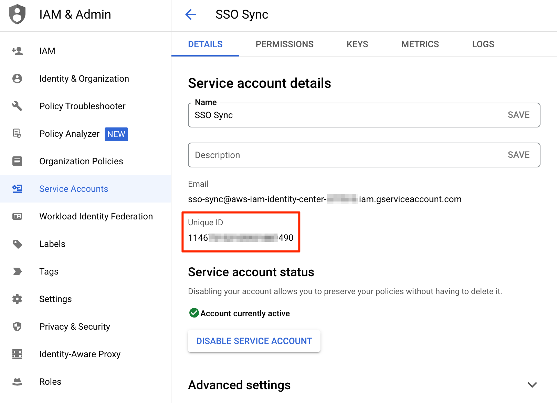Click the Tags arrow-shaped icon
The width and height of the screenshot is (557, 403).
(x=17, y=271)
